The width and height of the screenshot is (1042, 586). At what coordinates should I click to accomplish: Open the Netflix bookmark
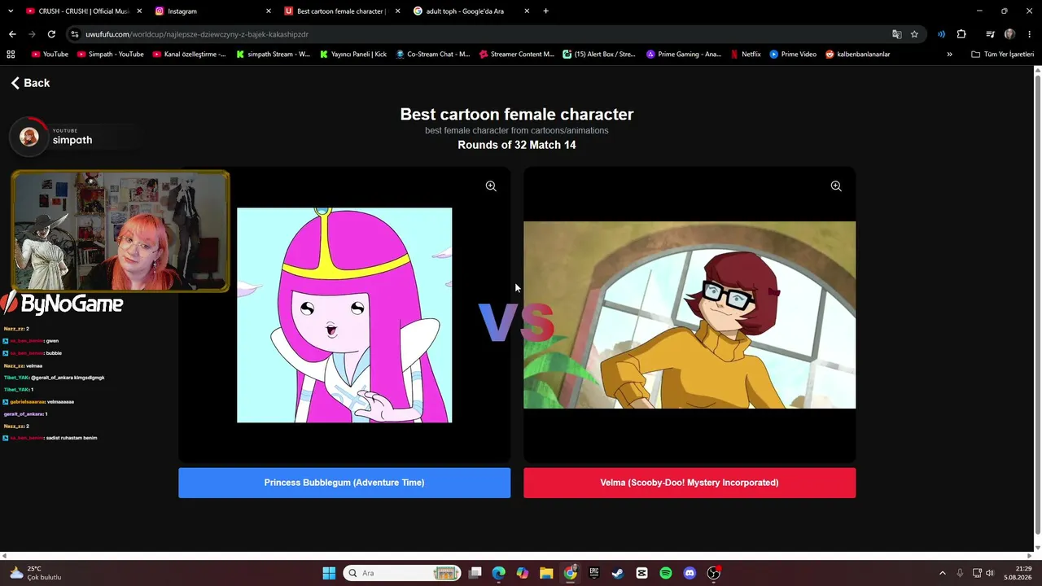tap(746, 55)
